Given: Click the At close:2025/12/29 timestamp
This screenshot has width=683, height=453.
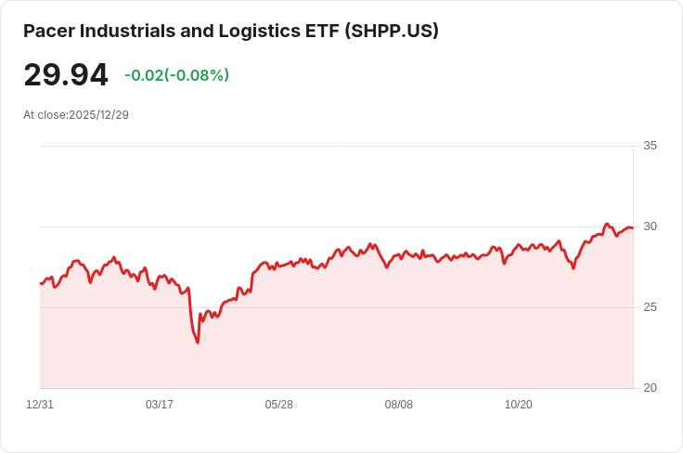Looking at the screenshot, I should pyautogui.click(x=76, y=115).
